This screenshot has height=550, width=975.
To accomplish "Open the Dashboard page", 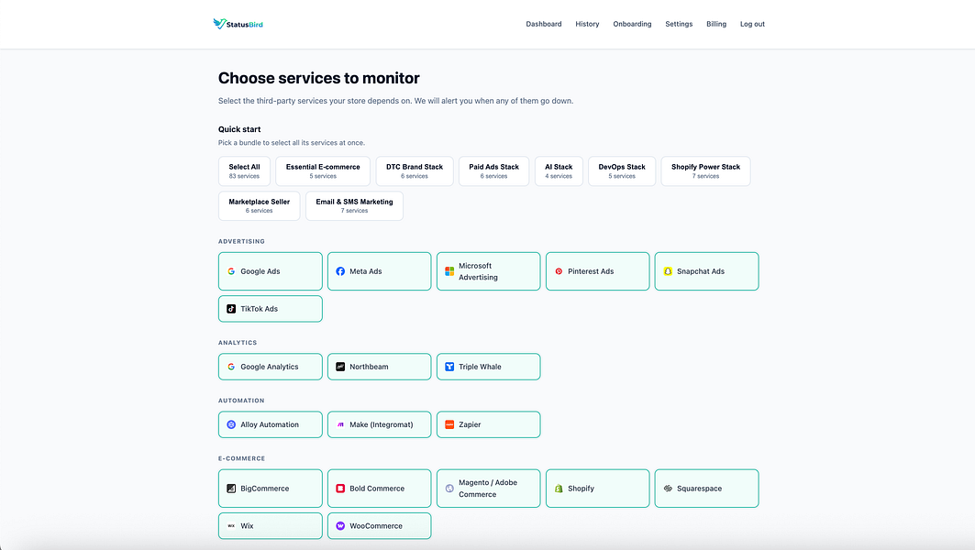I will (x=544, y=24).
